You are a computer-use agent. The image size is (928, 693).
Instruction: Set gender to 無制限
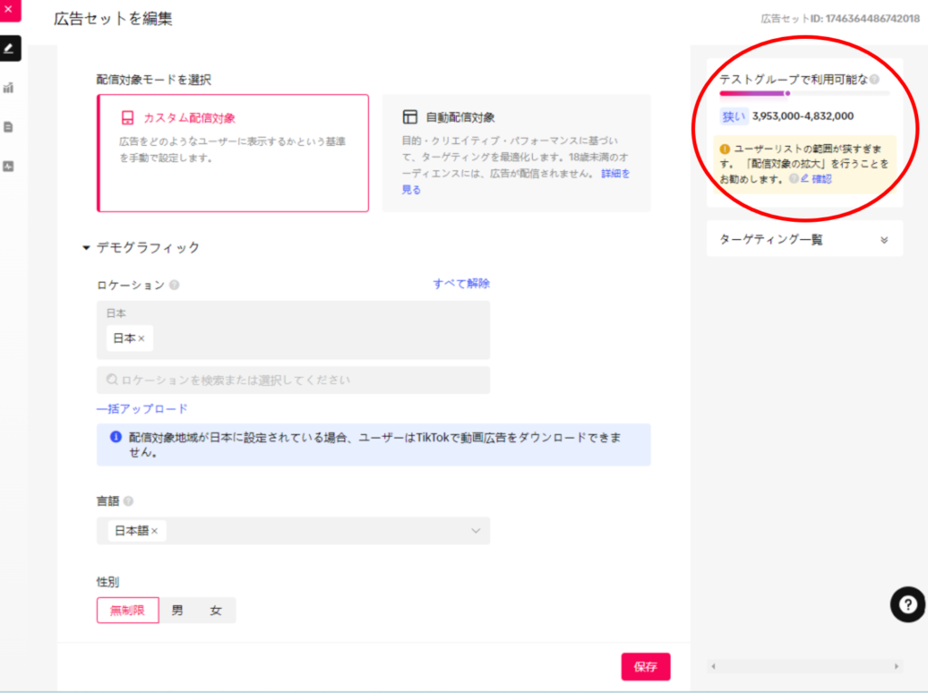click(128, 611)
